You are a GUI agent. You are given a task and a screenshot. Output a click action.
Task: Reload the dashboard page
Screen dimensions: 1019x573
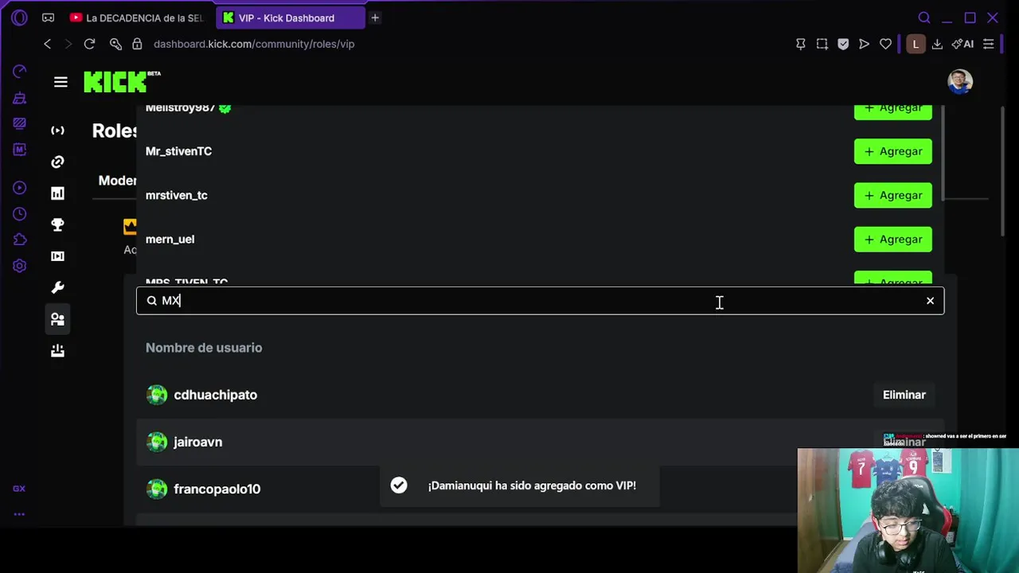(89, 44)
